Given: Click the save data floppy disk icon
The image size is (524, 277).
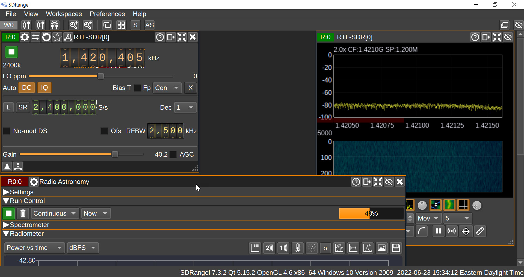Looking at the screenshot, I should coord(396,248).
